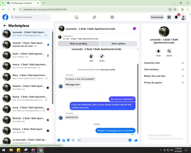Expand Media, files and links section

tap(164, 76)
